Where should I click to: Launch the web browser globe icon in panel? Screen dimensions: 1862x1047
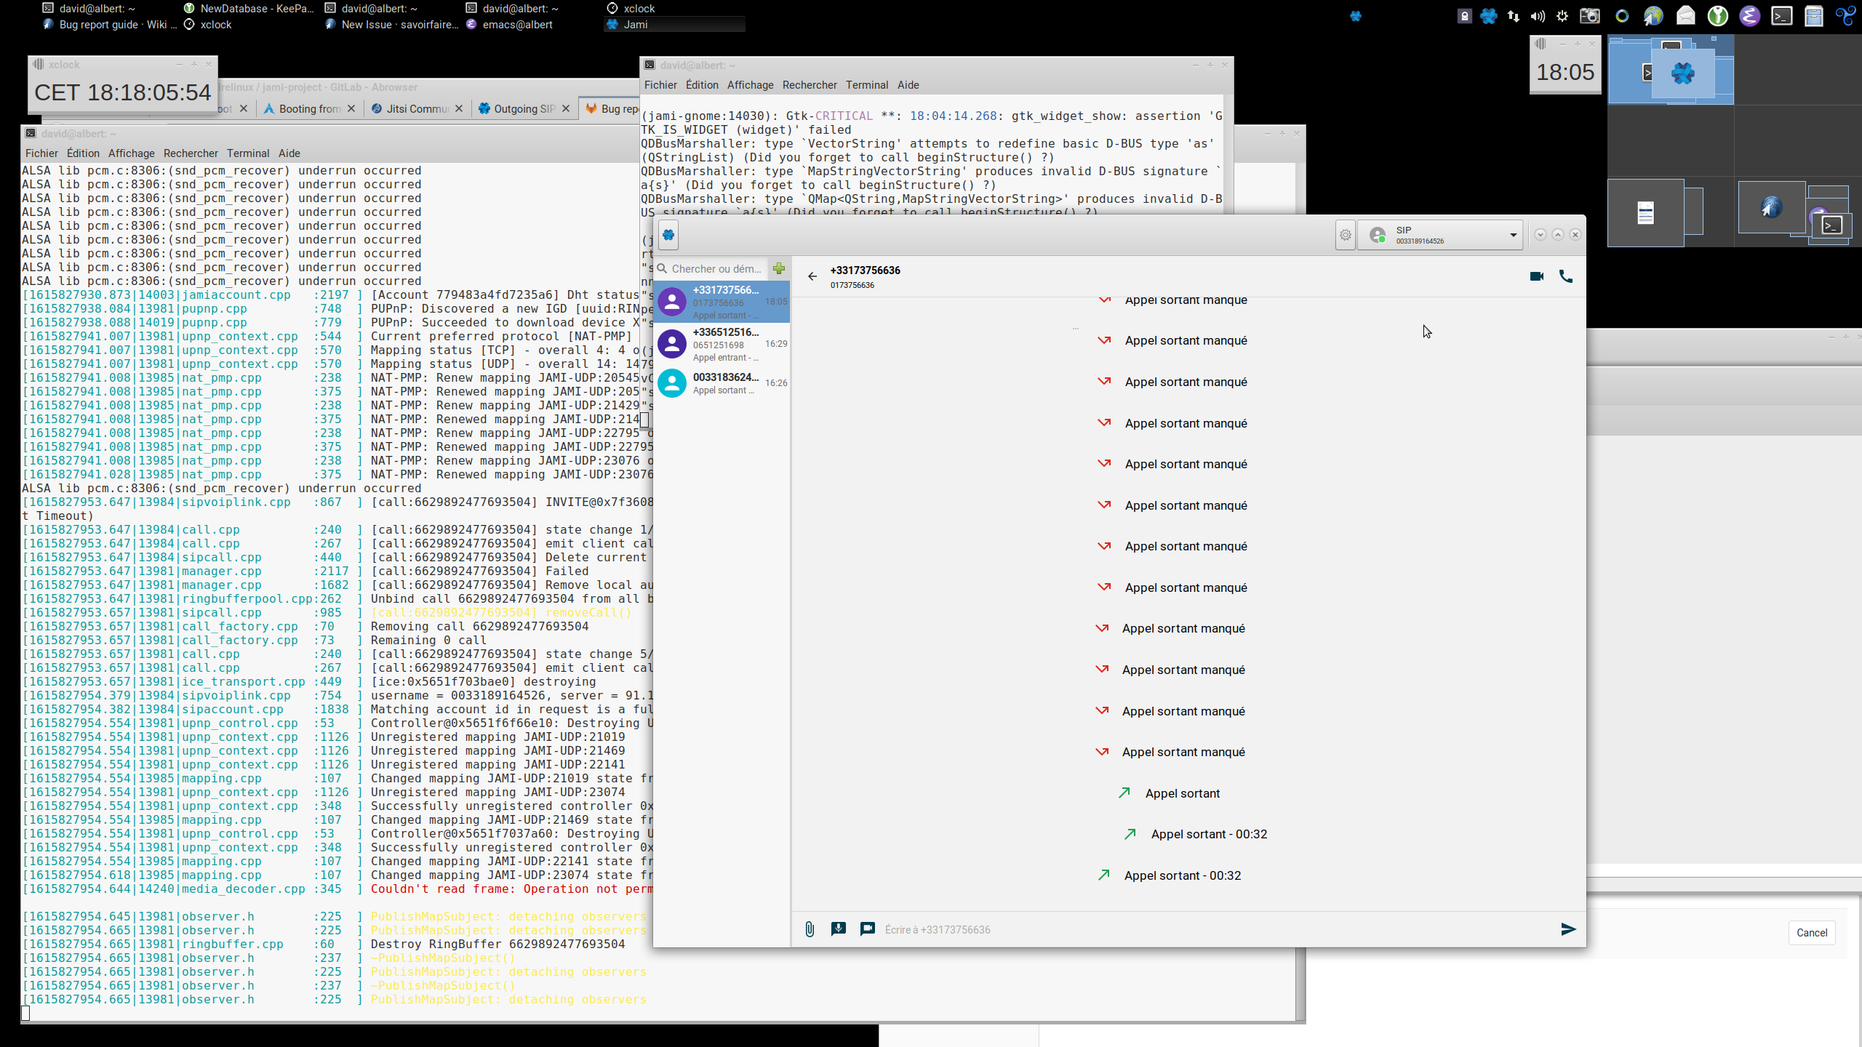[1653, 15]
